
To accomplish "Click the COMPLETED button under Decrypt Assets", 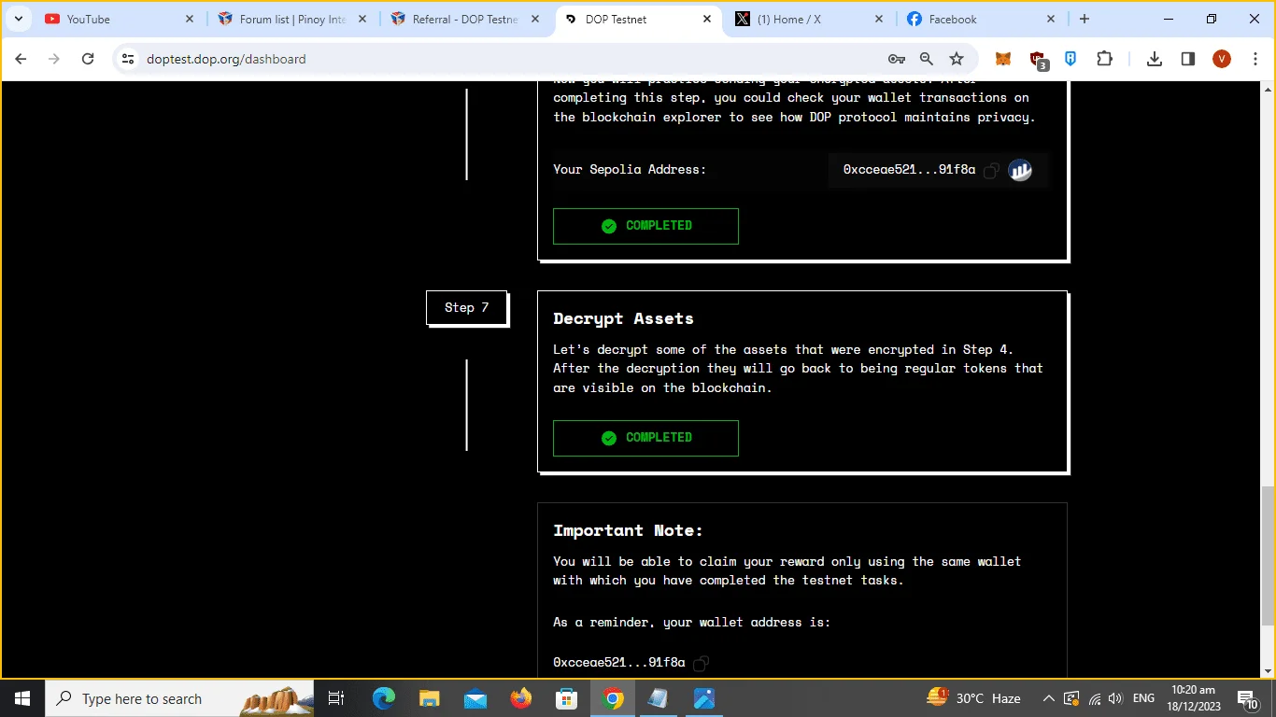I will (645, 438).
